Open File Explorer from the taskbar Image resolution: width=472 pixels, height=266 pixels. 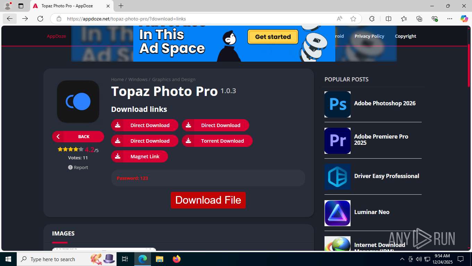click(159, 259)
